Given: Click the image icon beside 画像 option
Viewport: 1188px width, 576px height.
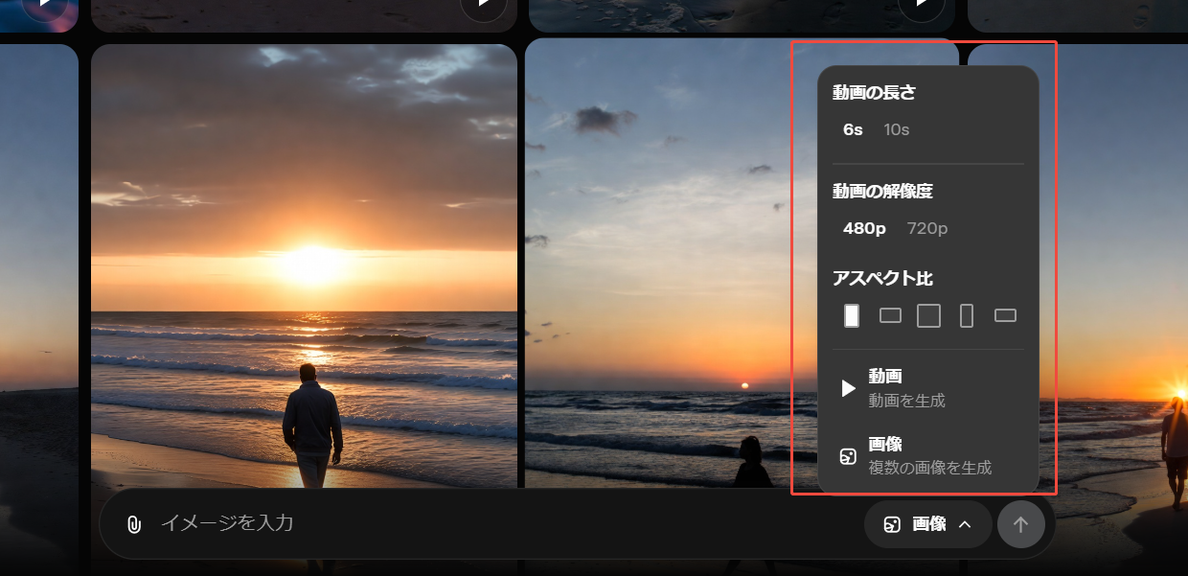Looking at the screenshot, I should pos(847,456).
